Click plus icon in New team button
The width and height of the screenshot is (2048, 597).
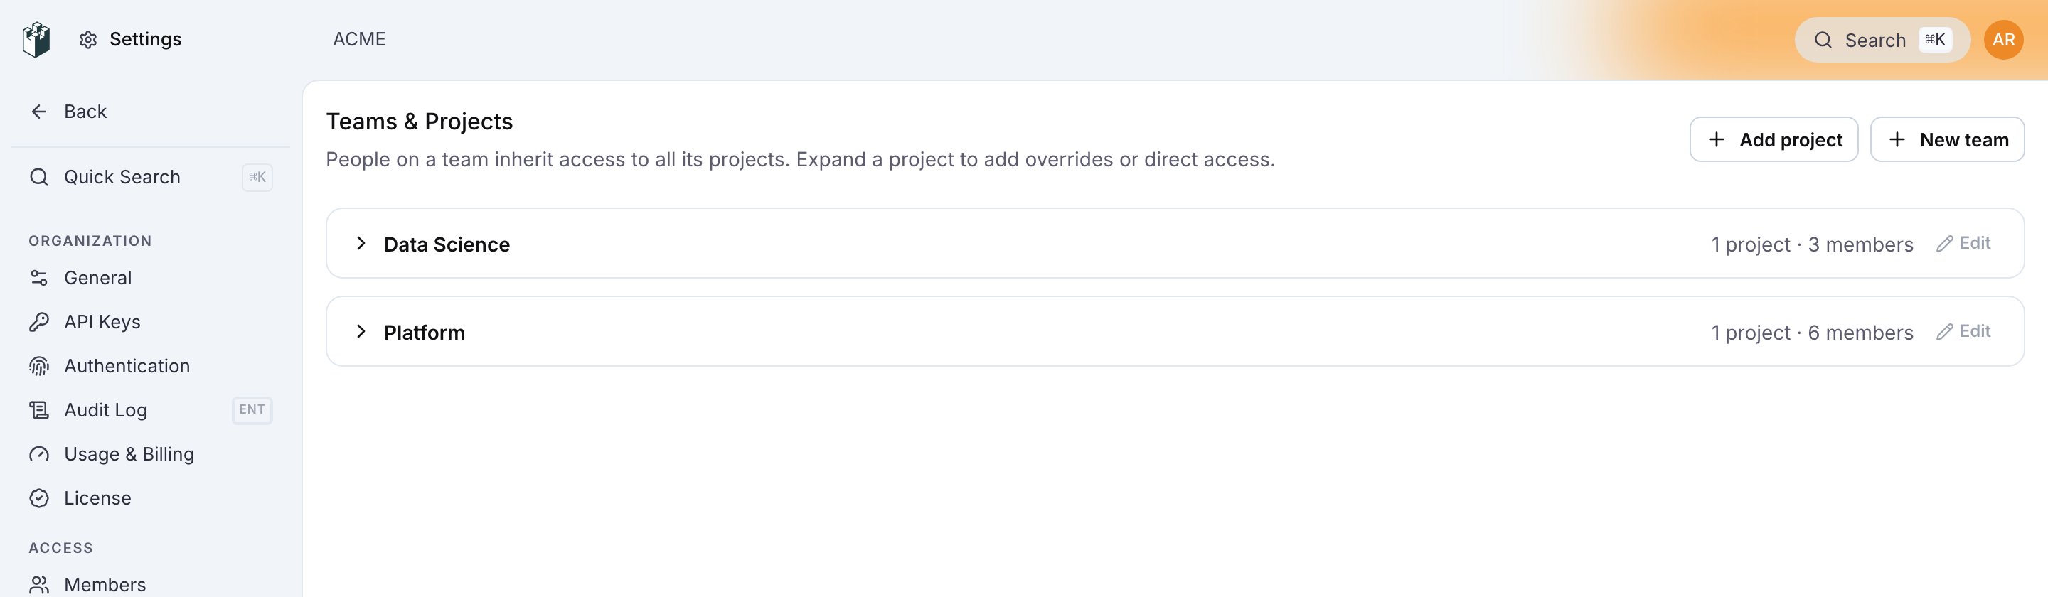point(1897,139)
